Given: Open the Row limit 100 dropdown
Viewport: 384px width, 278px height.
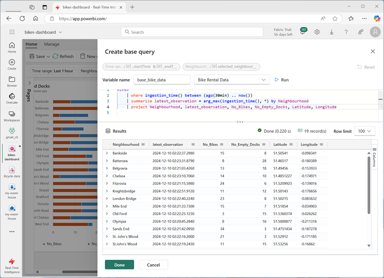Looking at the screenshot, I should (364, 131).
